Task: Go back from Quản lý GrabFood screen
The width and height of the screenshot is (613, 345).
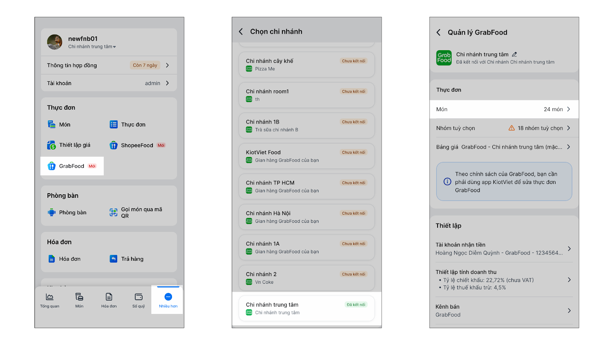Action: coord(439,33)
